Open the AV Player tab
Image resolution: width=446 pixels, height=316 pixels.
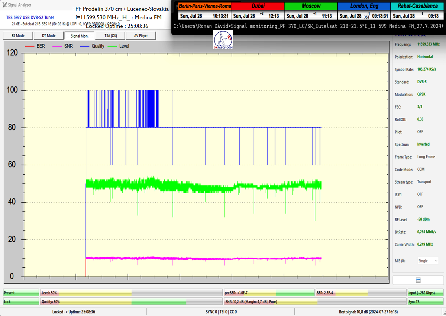tap(140, 36)
